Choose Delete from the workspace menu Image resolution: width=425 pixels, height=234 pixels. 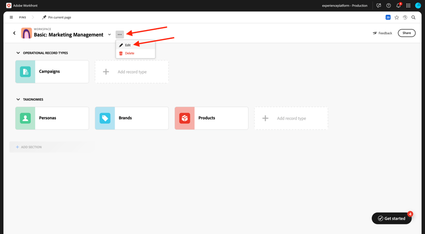(x=135, y=53)
